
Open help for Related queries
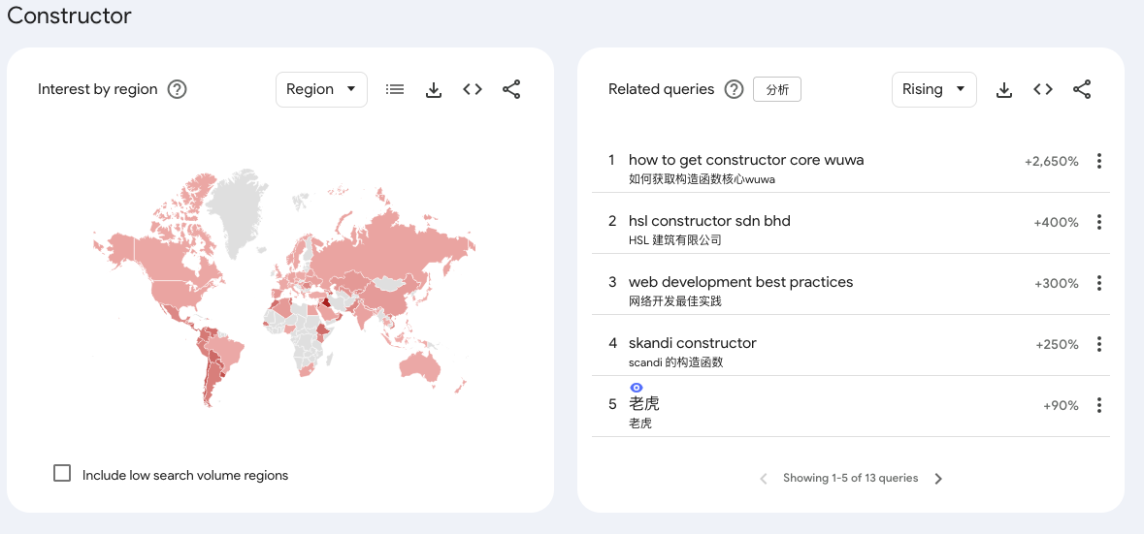pyautogui.click(x=734, y=89)
